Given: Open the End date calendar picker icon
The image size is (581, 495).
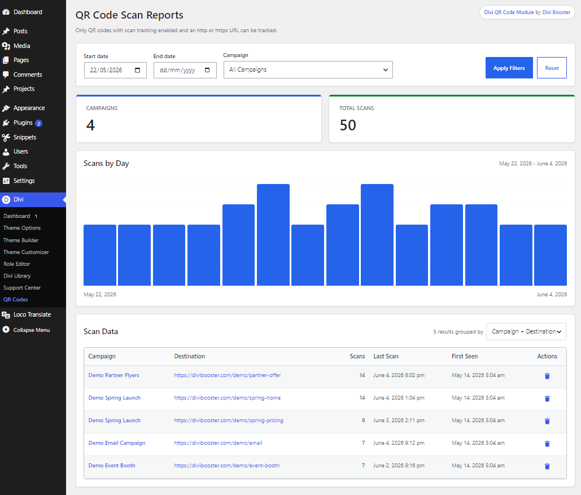Looking at the screenshot, I should [207, 70].
